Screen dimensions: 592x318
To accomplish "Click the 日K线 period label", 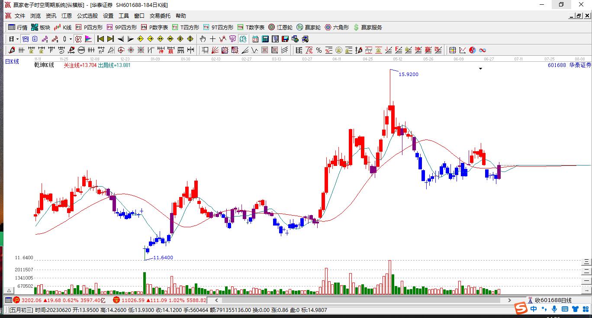I will [x=12, y=62].
